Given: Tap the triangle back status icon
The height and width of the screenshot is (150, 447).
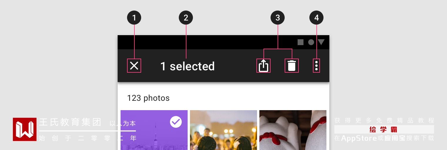Looking at the screenshot, I should 321,42.
